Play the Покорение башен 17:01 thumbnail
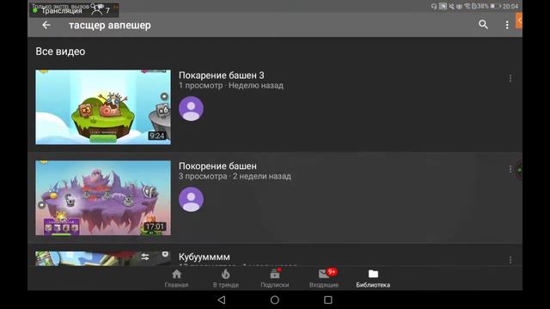 (x=103, y=198)
